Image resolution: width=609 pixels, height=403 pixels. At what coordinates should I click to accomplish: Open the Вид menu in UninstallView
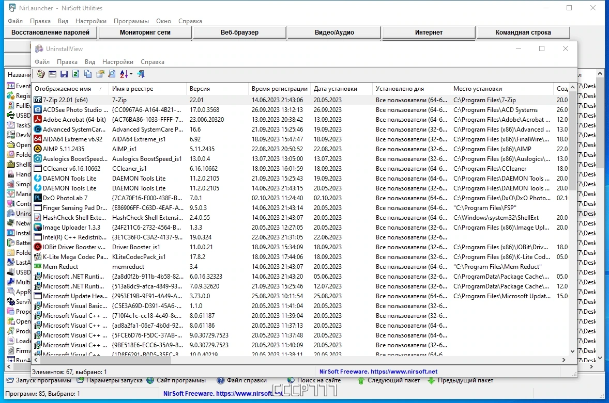[x=90, y=61]
